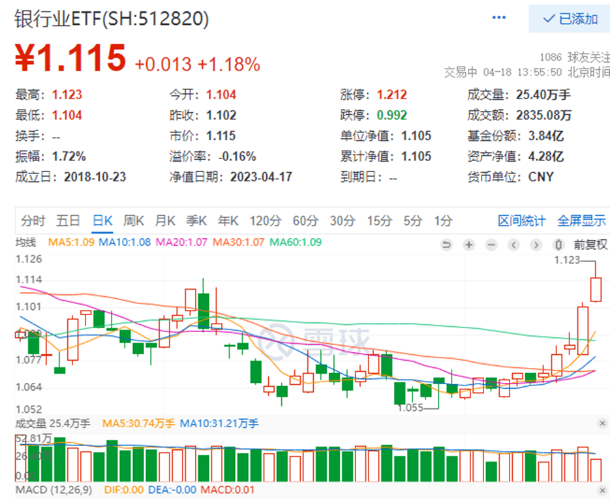Click the 净值日期 2023-04-17 value
Viewport: 610px width, 499px height.
261,177
